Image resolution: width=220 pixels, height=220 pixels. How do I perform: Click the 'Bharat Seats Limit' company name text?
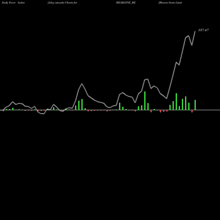[170, 3]
